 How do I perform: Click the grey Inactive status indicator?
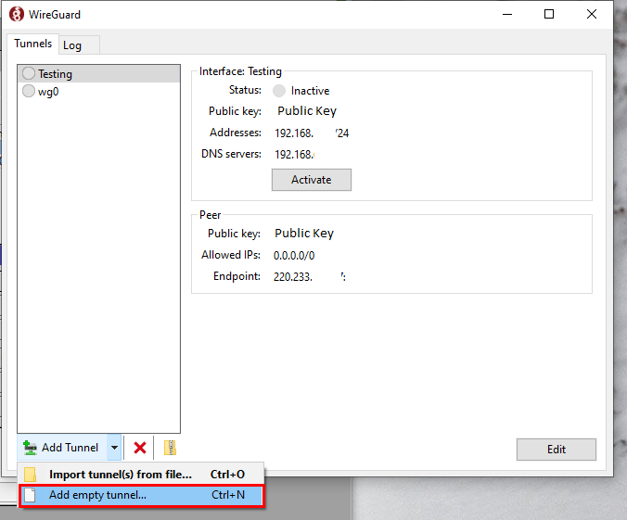pos(279,91)
